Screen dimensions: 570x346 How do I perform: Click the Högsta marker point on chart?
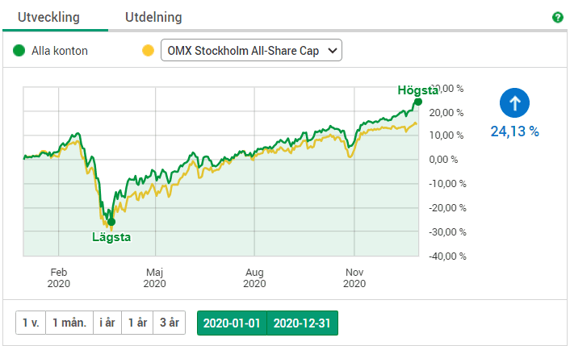tap(417, 102)
